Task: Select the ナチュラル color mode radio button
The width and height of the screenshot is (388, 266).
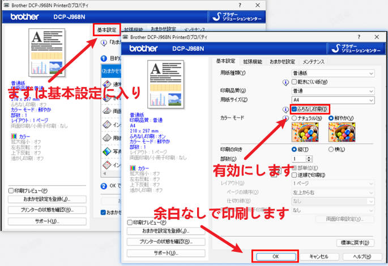Action: coord(294,118)
